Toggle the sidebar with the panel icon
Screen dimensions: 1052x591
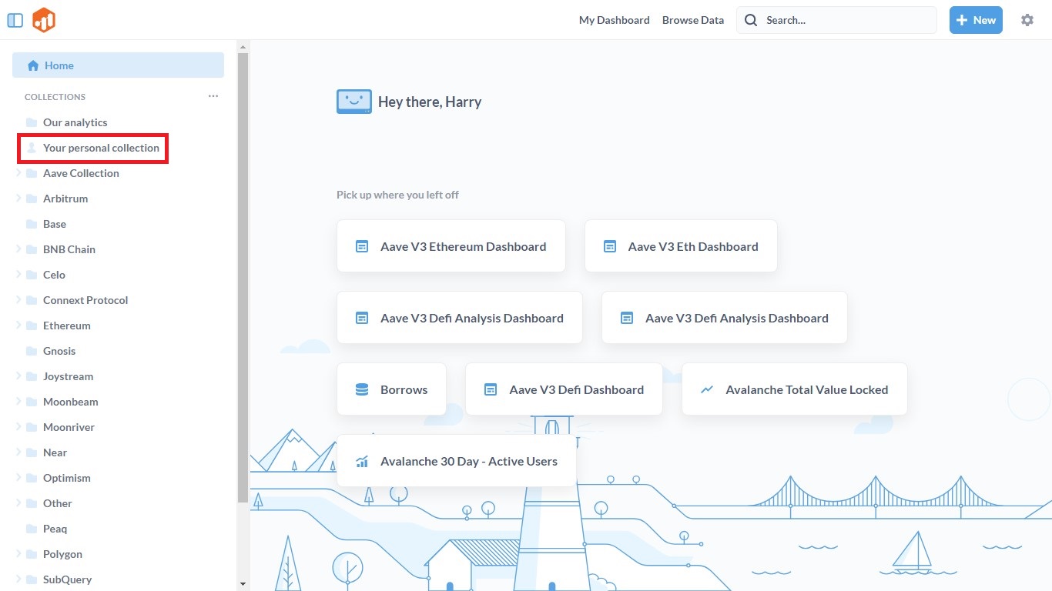click(15, 21)
